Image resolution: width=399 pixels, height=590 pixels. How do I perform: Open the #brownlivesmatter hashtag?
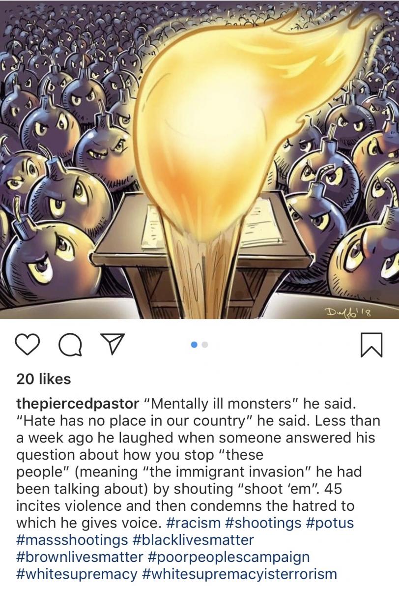point(78,557)
